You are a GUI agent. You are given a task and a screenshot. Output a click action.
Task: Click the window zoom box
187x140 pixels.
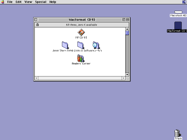pyautogui.click(x=124, y=20)
